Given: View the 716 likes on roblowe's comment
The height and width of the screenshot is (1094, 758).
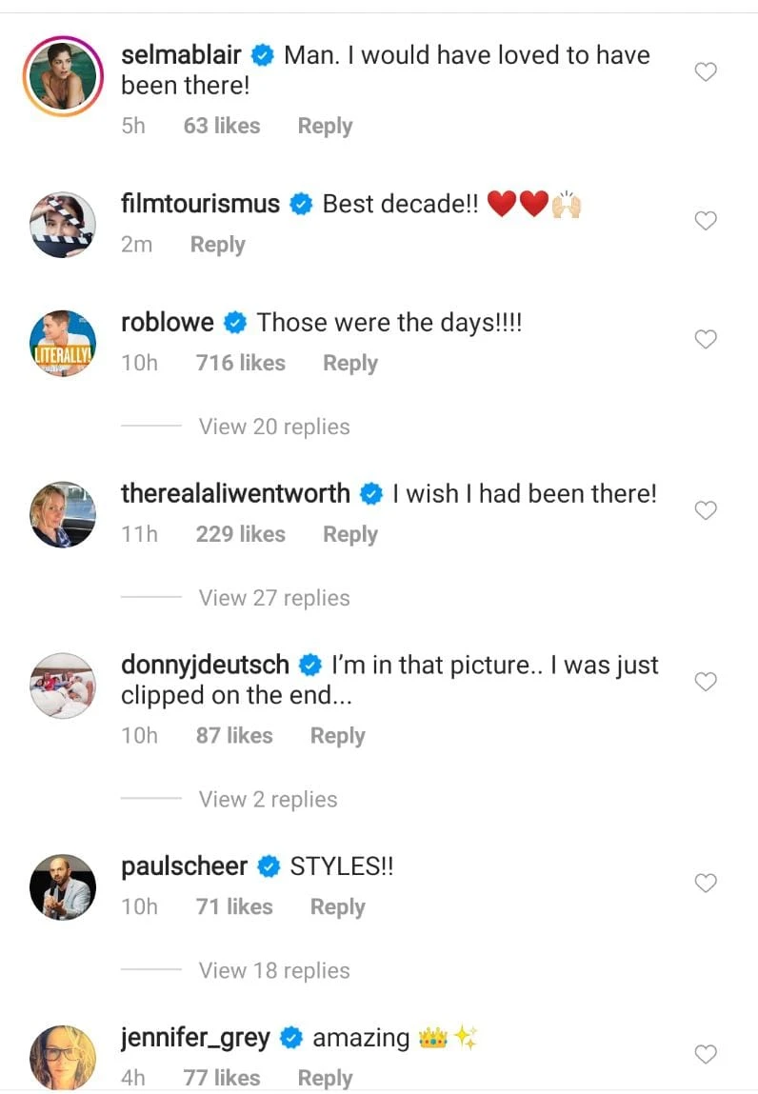Looking at the screenshot, I should point(240,363).
